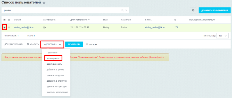Choose очистить авторизацию option

(57, 92)
